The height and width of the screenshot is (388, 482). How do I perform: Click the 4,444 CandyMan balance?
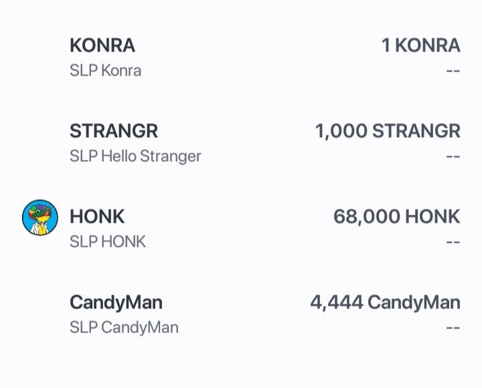[386, 302]
